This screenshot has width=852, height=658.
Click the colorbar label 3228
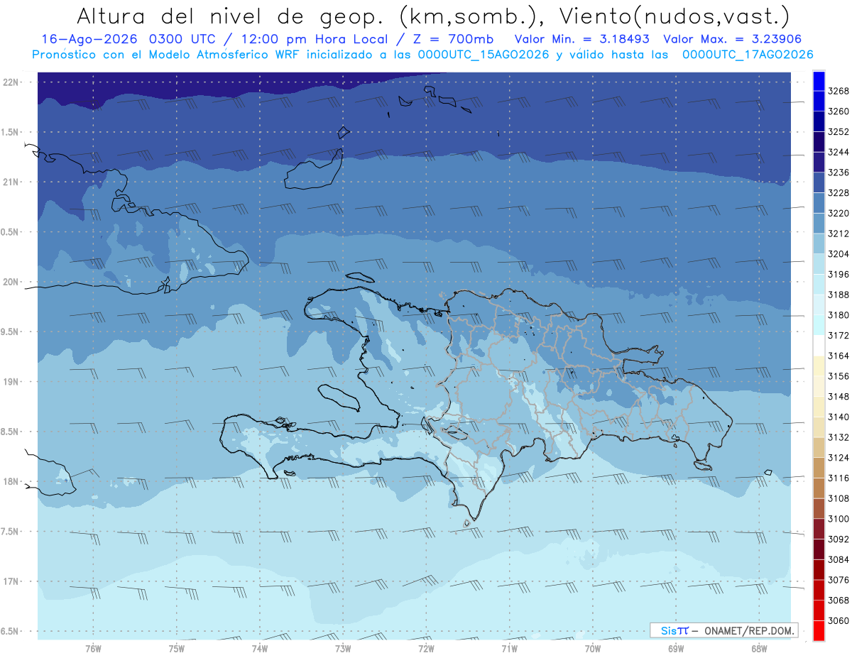point(838,193)
